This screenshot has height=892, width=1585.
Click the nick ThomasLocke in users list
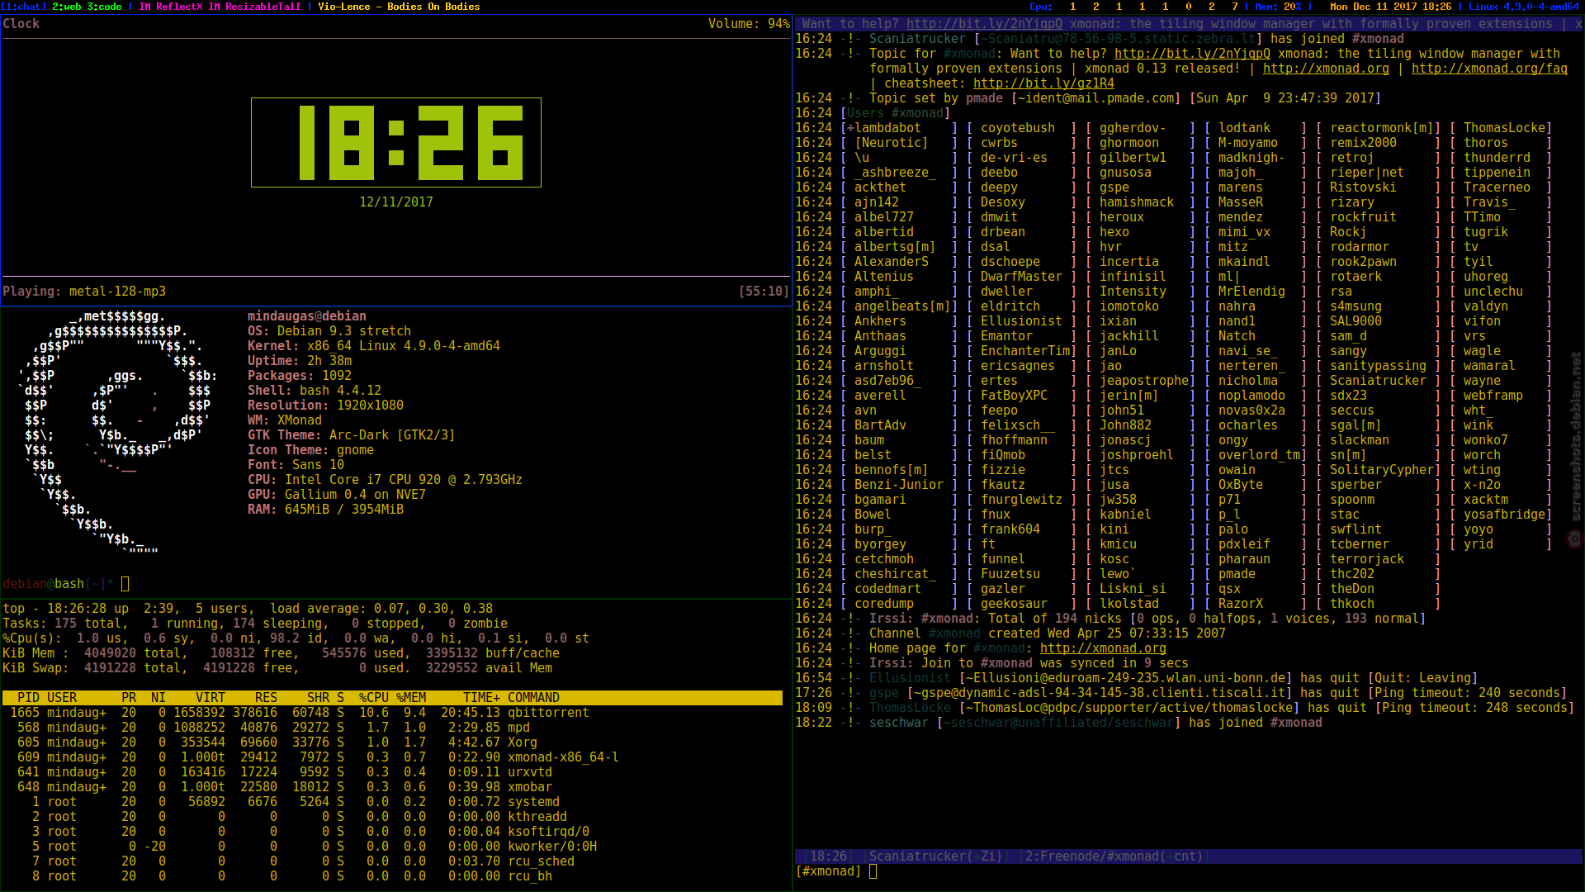pyautogui.click(x=1504, y=128)
